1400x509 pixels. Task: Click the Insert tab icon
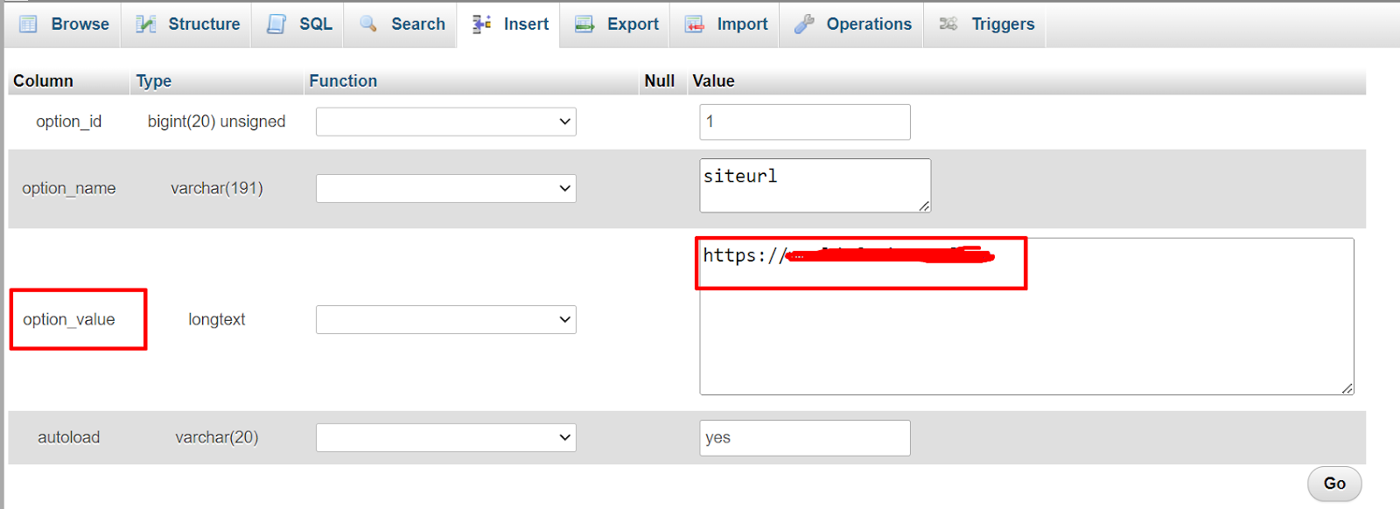coord(481,24)
